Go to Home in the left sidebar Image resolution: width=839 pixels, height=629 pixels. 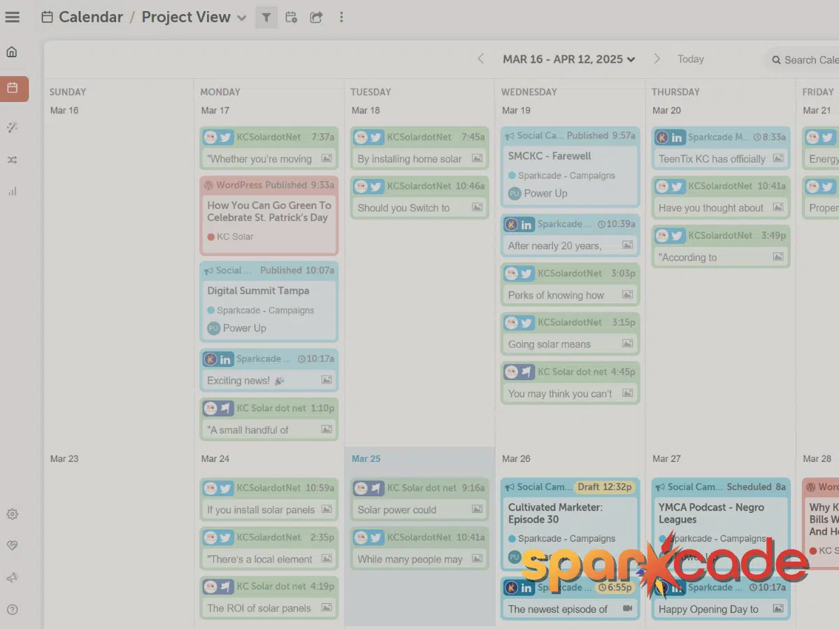(x=12, y=52)
